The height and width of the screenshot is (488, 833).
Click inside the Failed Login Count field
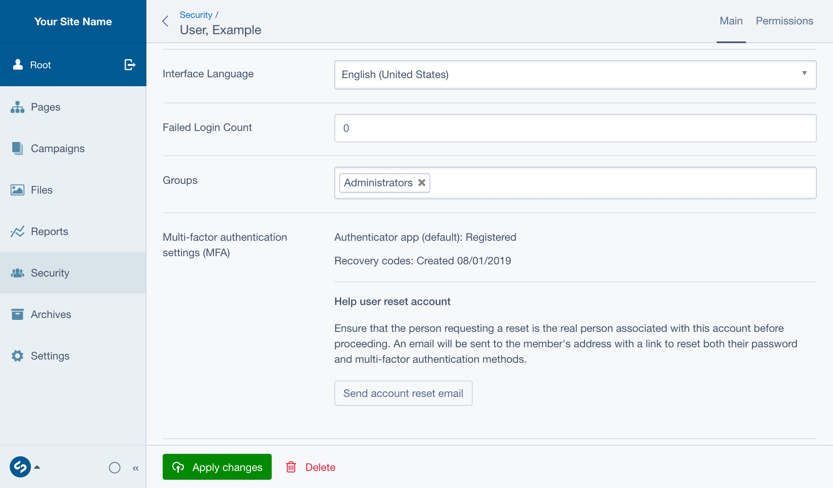[x=575, y=128]
